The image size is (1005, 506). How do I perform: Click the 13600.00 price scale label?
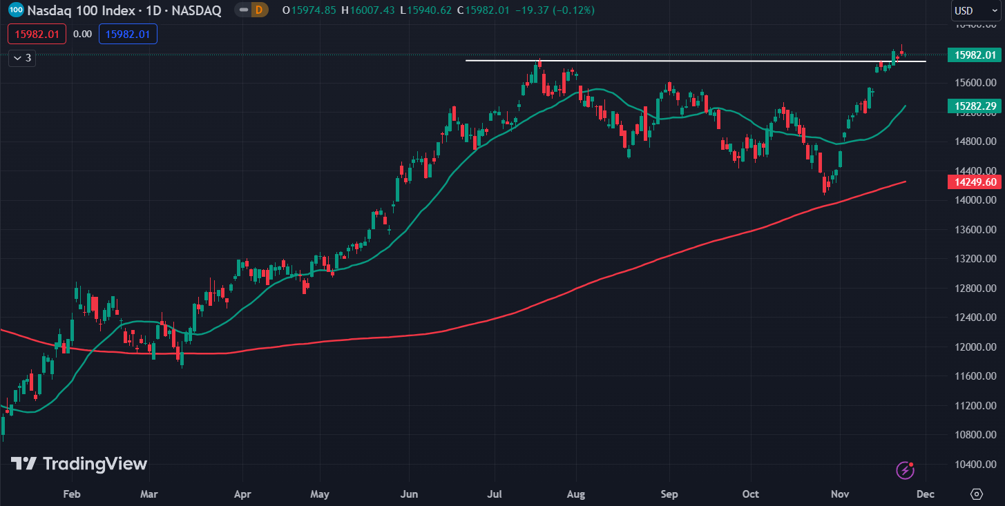pos(975,229)
